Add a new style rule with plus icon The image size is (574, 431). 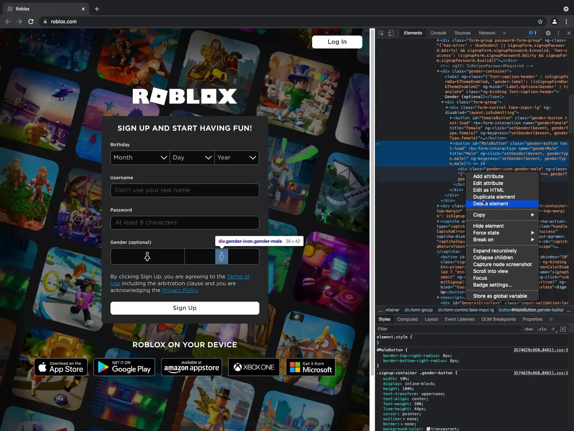tap(553, 329)
